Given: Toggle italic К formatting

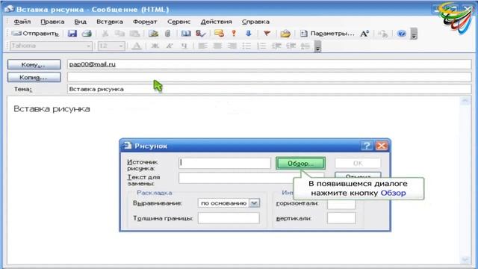Looking at the screenshot, I should pyautogui.click(x=170, y=46).
